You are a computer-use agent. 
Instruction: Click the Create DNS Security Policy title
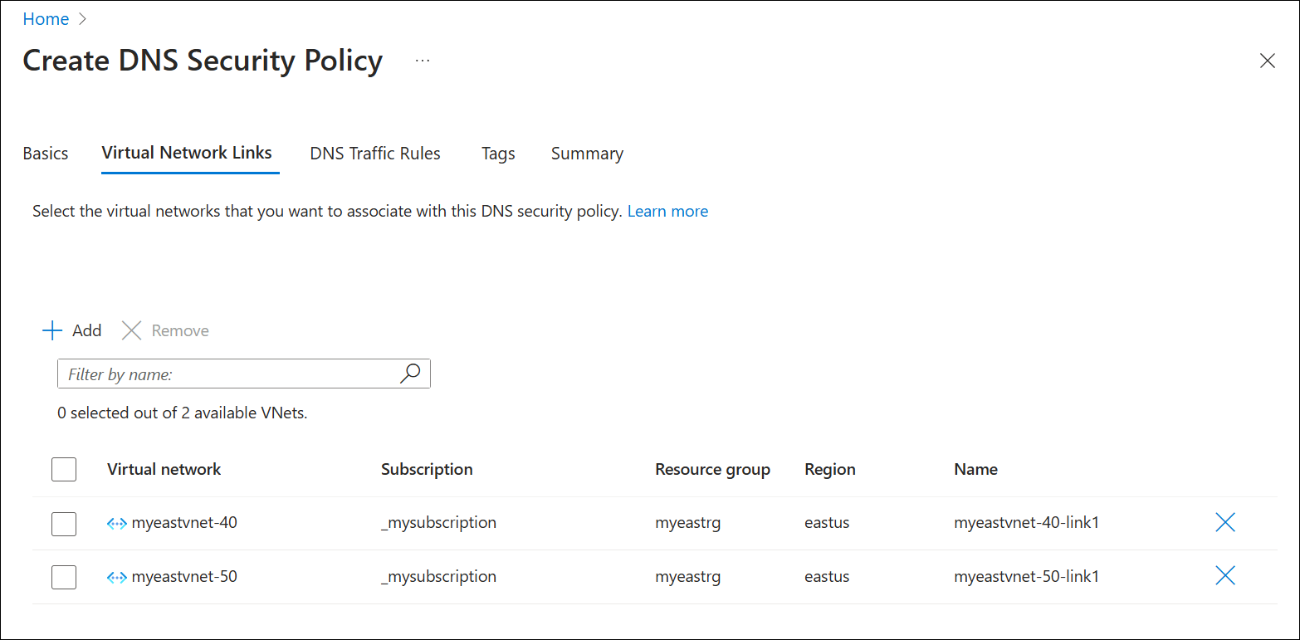[203, 61]
